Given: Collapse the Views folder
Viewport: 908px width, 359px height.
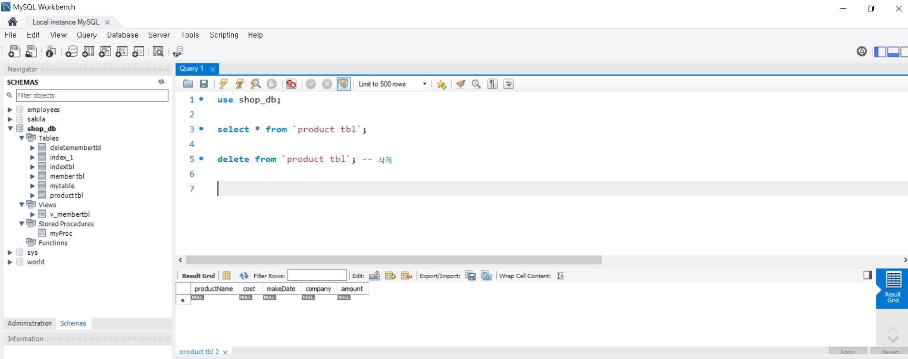Looking at the screenshot, I should pyautogui.click(x=21, y=205).
